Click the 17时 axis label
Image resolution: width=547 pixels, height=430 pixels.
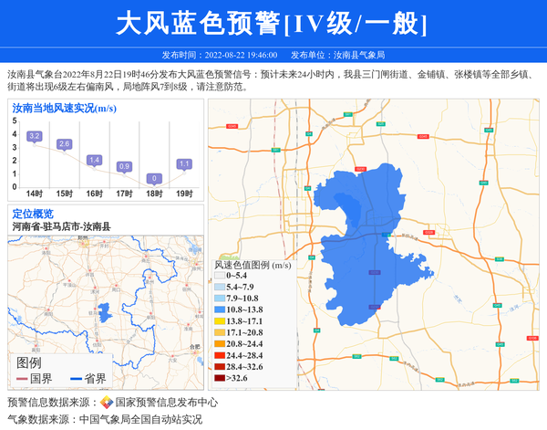(124, 194)
